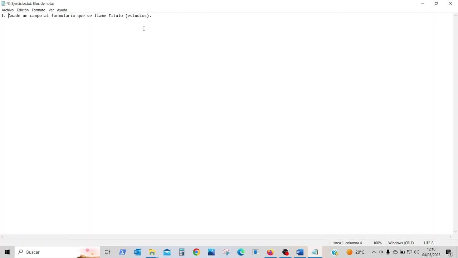Restore down the Notepad window

pyautogui.click(x=436, y=4)
